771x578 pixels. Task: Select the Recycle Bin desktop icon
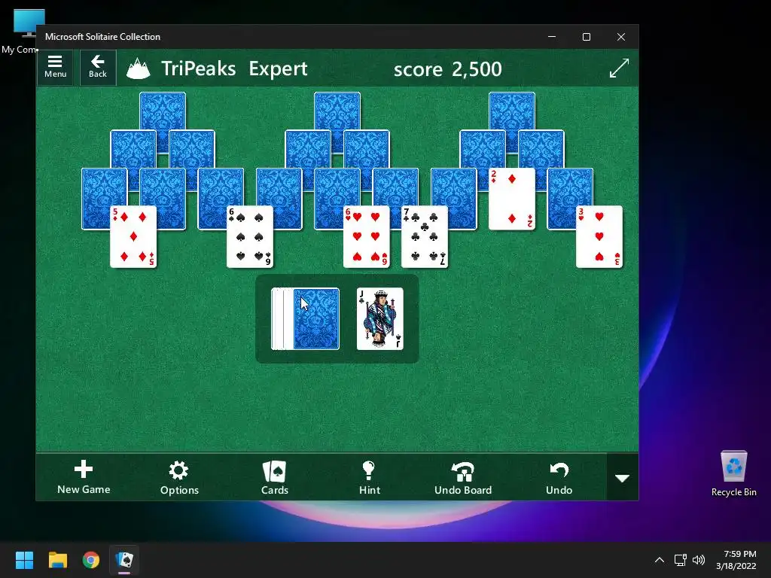(x=733, y=474)
